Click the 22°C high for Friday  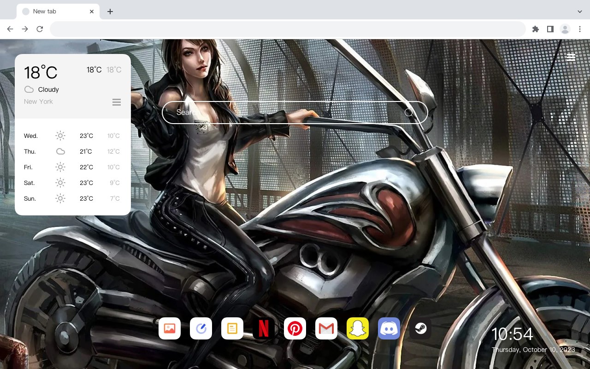(86, 167)
